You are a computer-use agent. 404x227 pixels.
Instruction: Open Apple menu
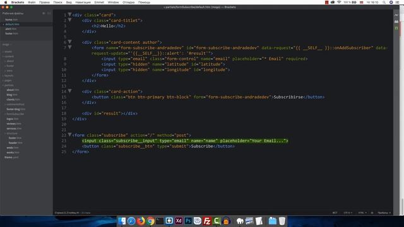point(6,3)
